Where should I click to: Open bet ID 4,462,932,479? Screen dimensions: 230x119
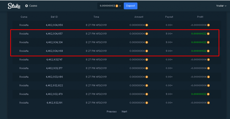coord(54,94)
